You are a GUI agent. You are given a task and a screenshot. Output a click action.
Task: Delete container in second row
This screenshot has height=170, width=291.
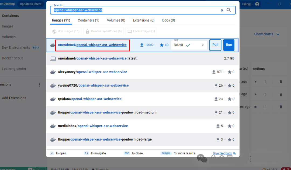coord(281,94)
